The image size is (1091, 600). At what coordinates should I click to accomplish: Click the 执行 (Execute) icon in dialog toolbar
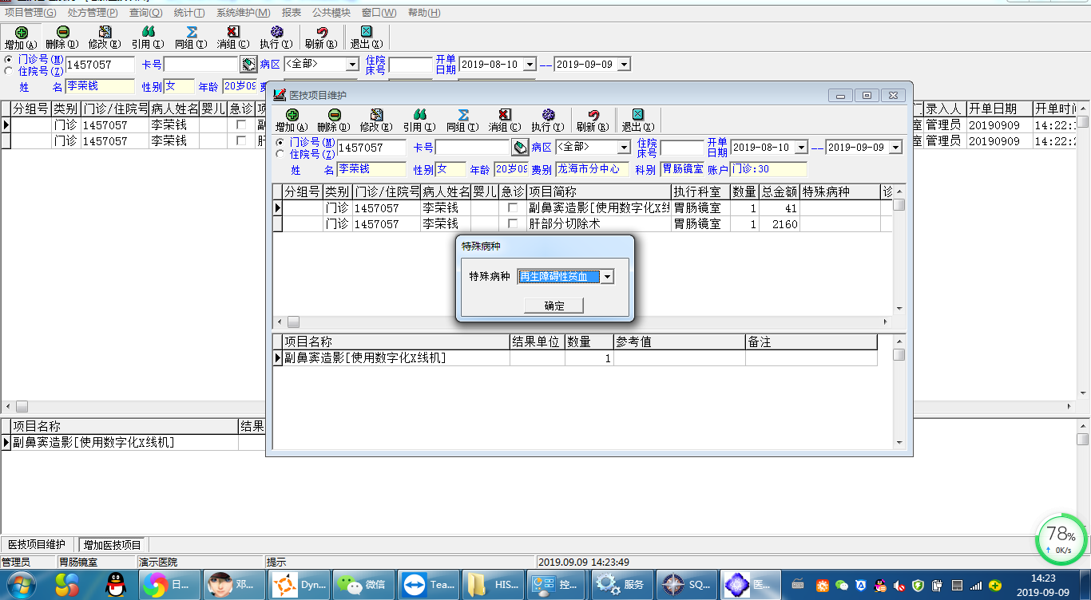coord(547,116)
